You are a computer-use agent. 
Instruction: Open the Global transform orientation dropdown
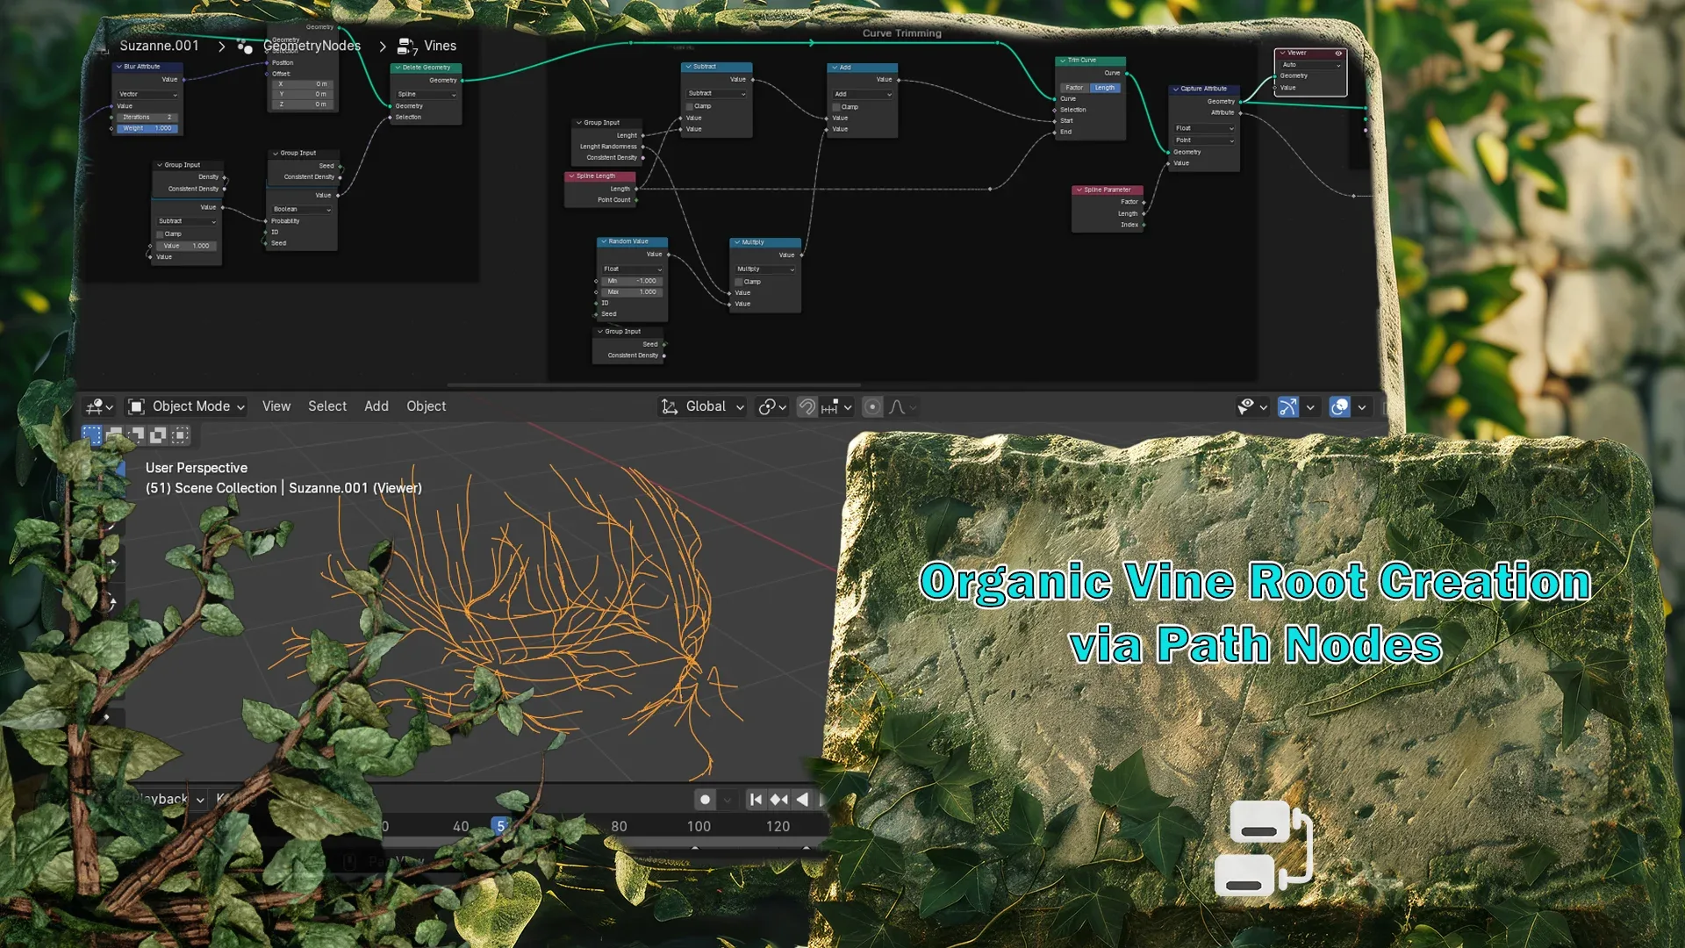coord(702,406)
